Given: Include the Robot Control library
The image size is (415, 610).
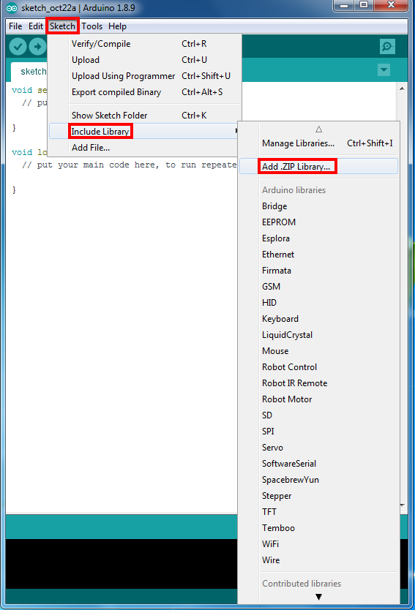Looking at the screenshot, I should [318, 367].
